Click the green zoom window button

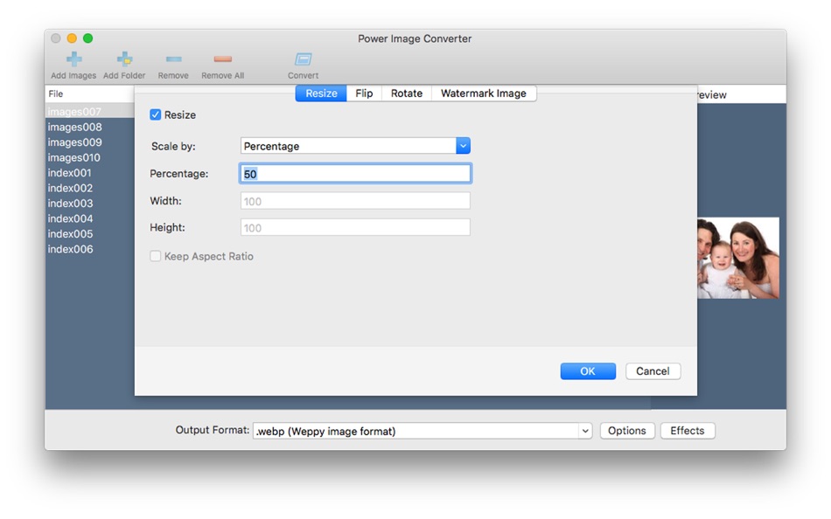(x=88, y=38)
